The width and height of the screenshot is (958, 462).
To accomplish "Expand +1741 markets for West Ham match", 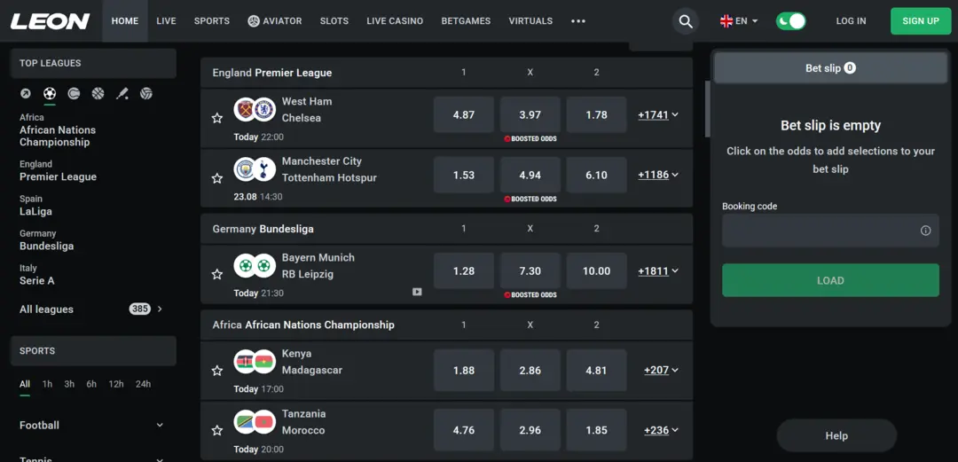I will tap(658, 115).
